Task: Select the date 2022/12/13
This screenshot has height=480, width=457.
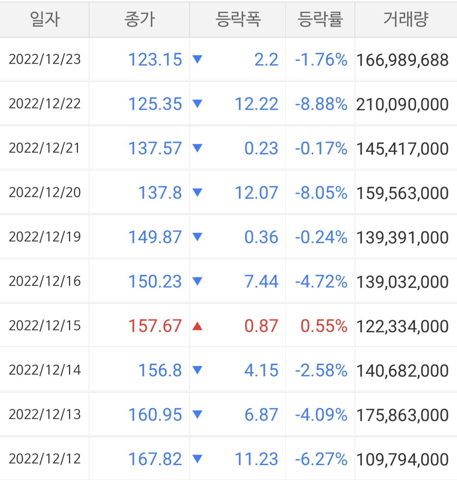Action: click(45, 415)
